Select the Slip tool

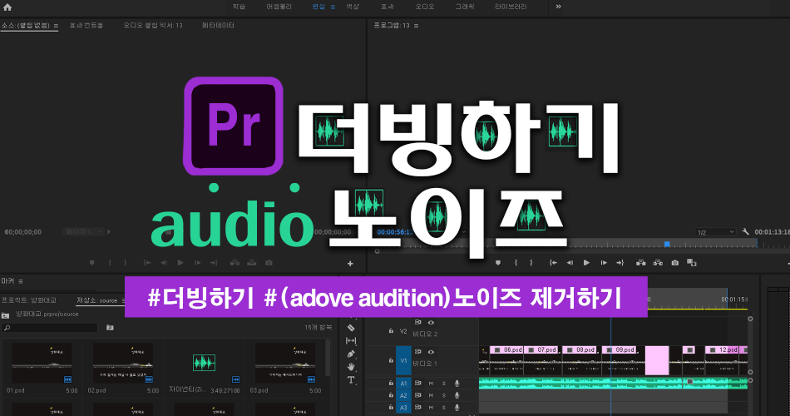[x=351, y=341]
